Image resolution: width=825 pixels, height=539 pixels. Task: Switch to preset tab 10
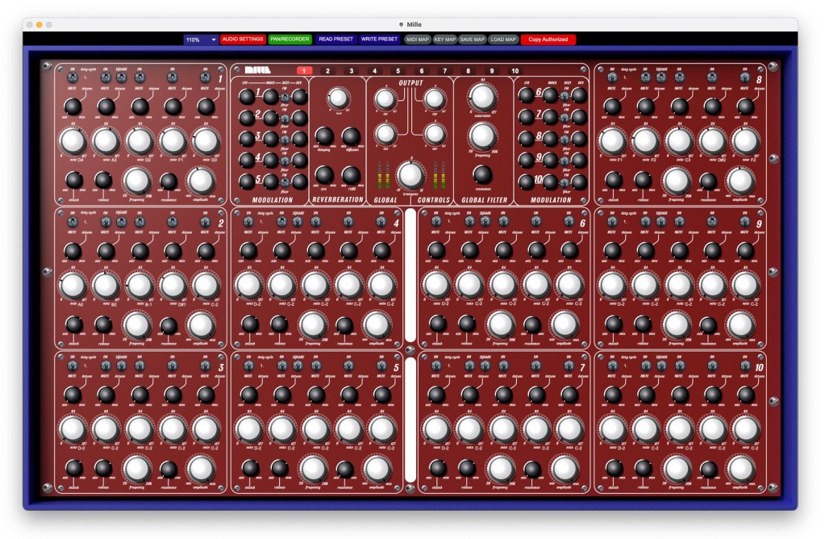(515, 71)
